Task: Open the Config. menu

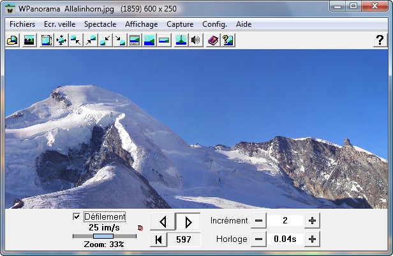Action: (x=214, y=24)
